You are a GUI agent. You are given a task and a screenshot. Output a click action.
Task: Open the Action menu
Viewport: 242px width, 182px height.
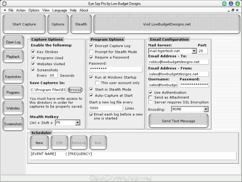pyautogui.click(x=21, y=10)
